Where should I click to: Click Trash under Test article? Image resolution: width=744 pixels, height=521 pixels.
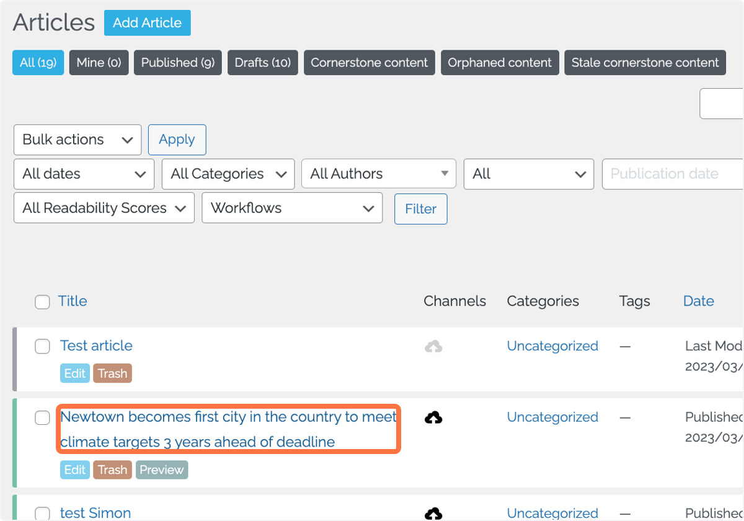(x=112, y=373)
